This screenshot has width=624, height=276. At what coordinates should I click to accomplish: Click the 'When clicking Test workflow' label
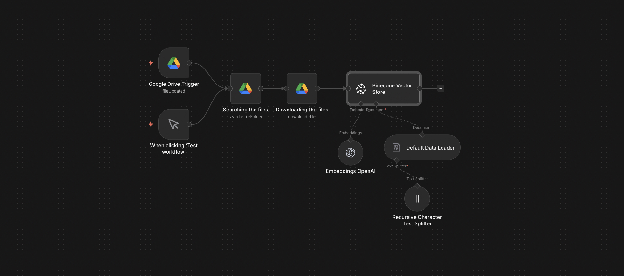pyautogui.click(x=174, y=149)
